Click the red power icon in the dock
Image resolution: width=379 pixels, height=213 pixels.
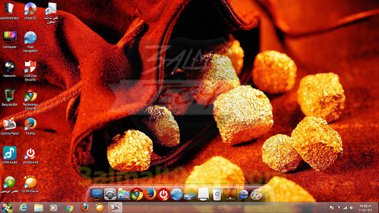coord(163,194)
